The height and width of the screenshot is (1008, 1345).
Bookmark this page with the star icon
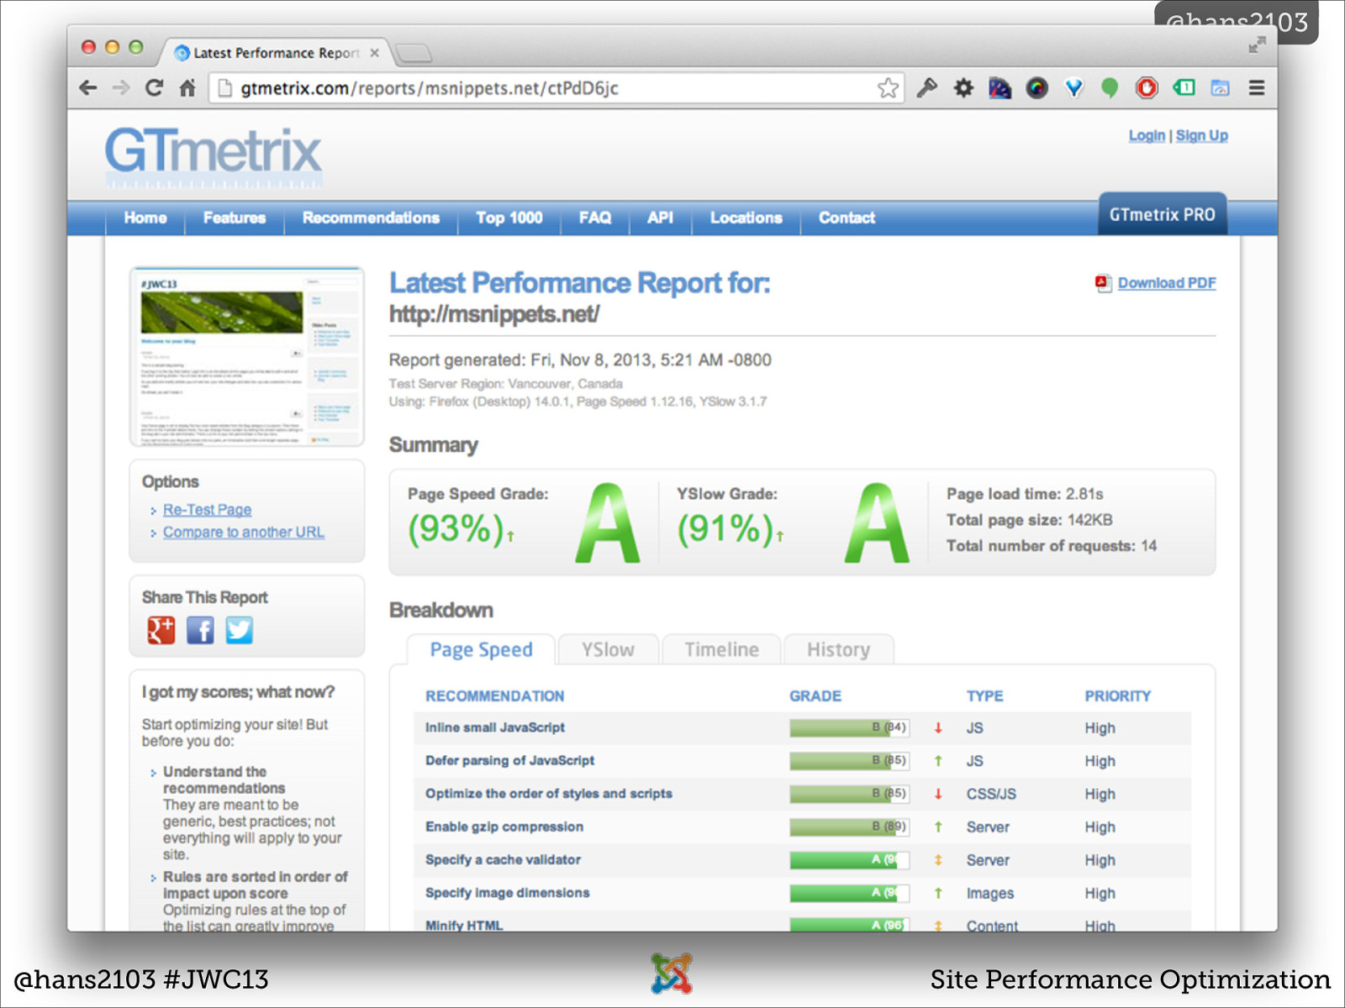(x=888, y=87)
